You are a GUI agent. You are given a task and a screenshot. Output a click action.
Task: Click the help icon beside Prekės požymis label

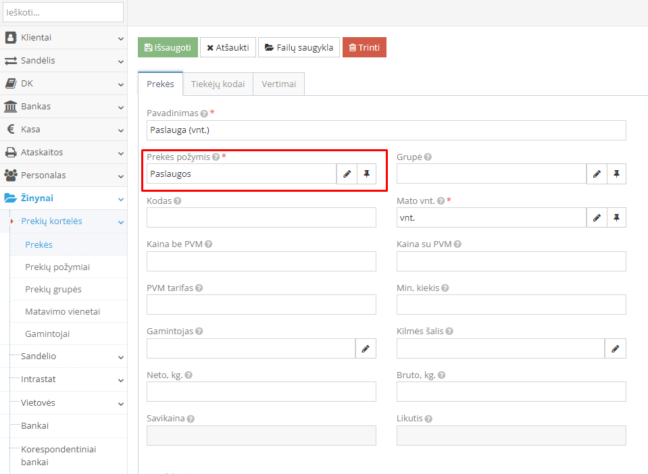[216, 157]
